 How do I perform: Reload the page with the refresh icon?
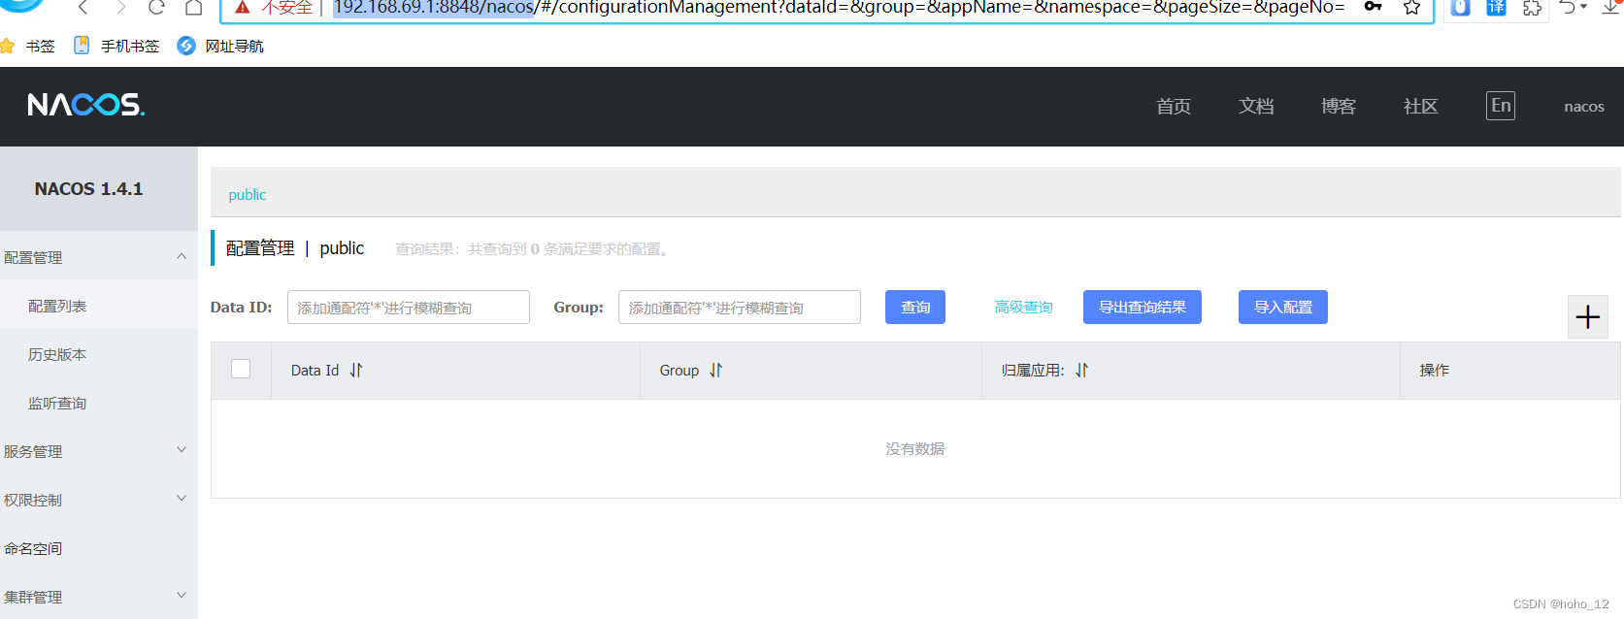[x=156, y=8]
